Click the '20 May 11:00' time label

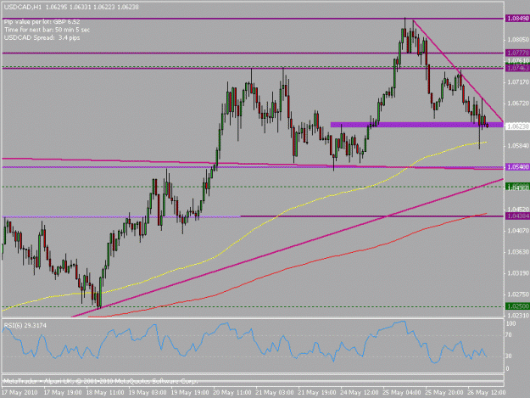click(x=232, y=393)
